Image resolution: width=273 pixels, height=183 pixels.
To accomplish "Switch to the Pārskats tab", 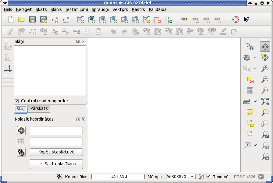I will point(39,108).
